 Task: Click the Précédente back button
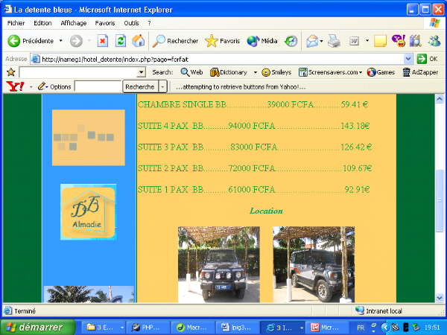[x=31, y=41]
